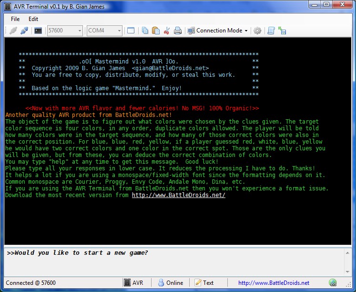356x292 pixels.
Task: Click input box scroll up arrow
Action: 347,253
